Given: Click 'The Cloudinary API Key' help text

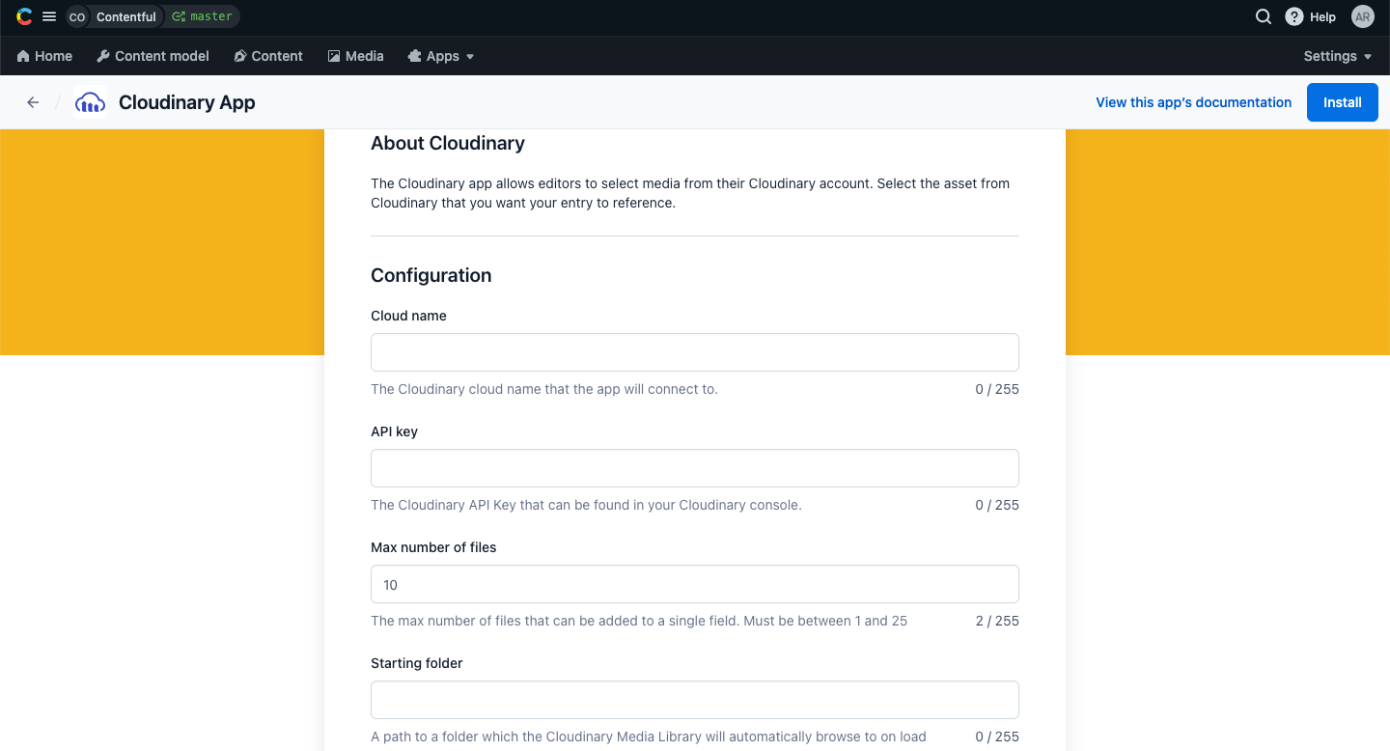Looking at the screenshot, I should click(586, 505).
